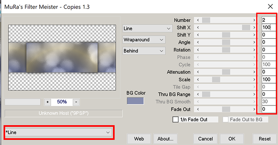Open the Line mode dropdown
Screen dimensions: 278x145
[148, 29]
